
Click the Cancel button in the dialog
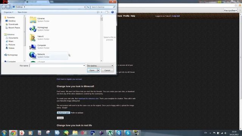(107, 70)
